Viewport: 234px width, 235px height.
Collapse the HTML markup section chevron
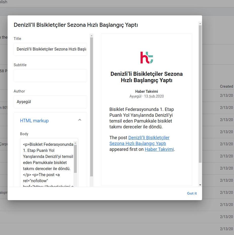pyautogui.click(x=80, y=120)
